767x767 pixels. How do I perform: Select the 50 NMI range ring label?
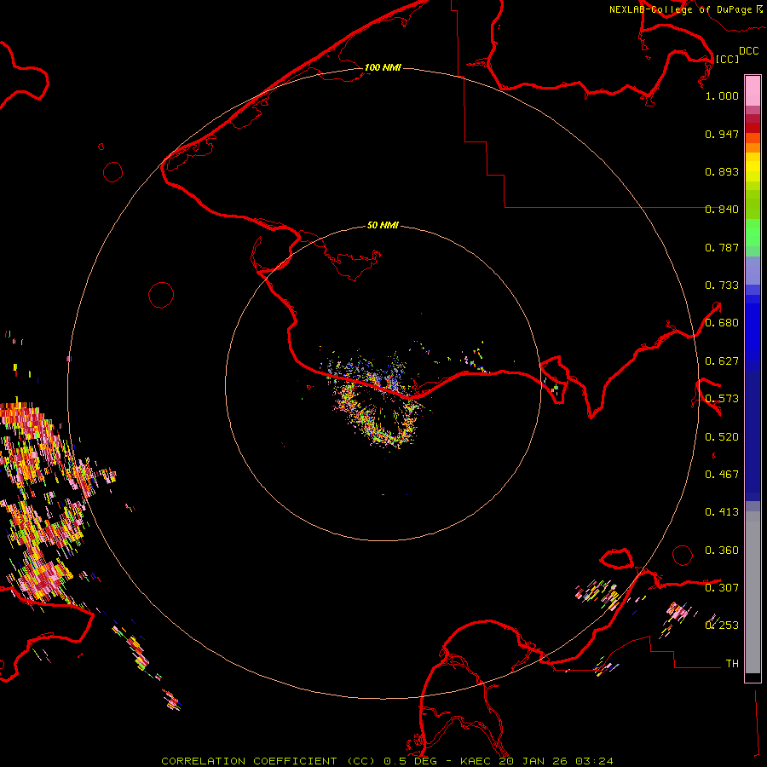[383, 225]
